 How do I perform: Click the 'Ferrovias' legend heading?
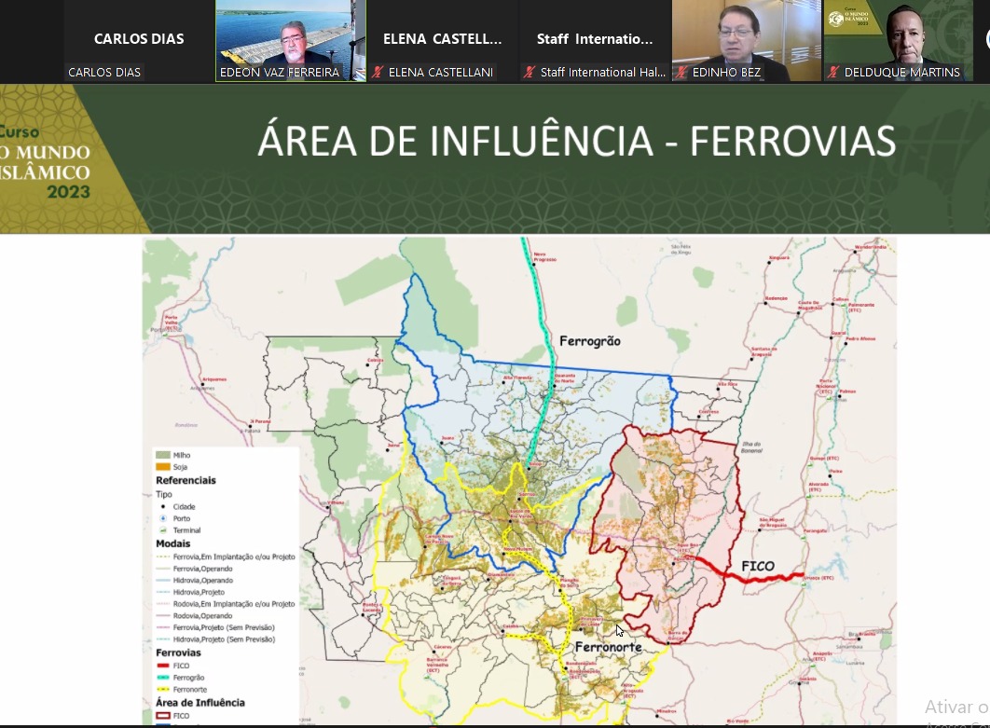point(178,652)
